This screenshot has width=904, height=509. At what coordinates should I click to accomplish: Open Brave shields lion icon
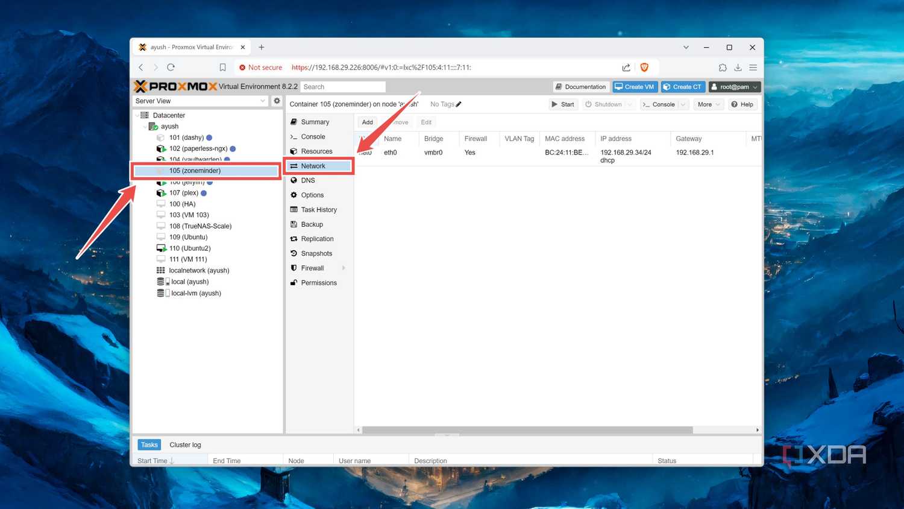coord(644,68)
